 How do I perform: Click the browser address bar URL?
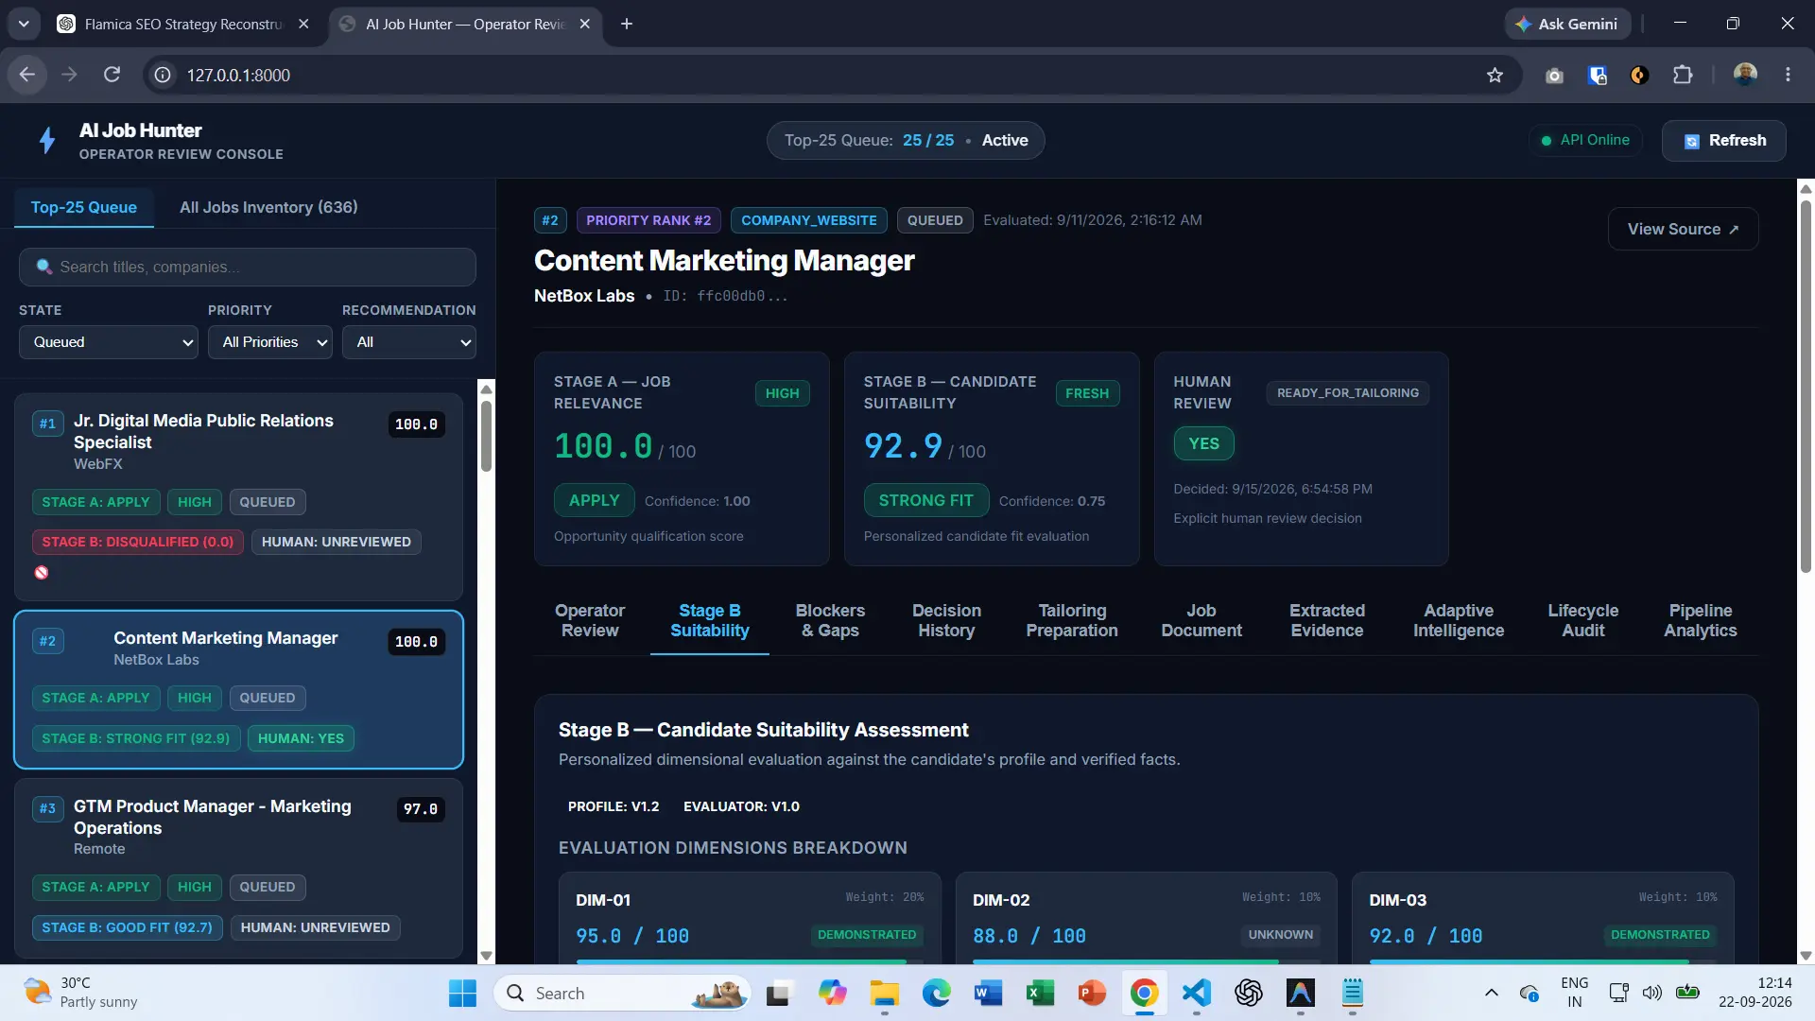tap(238, 75)
